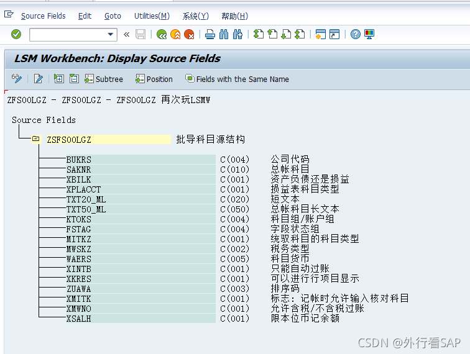Image resolution: width=470 pixels, height=354 pixels.
Task: Click the Change pencil-on-paper icon
Action: coord(39,79)
